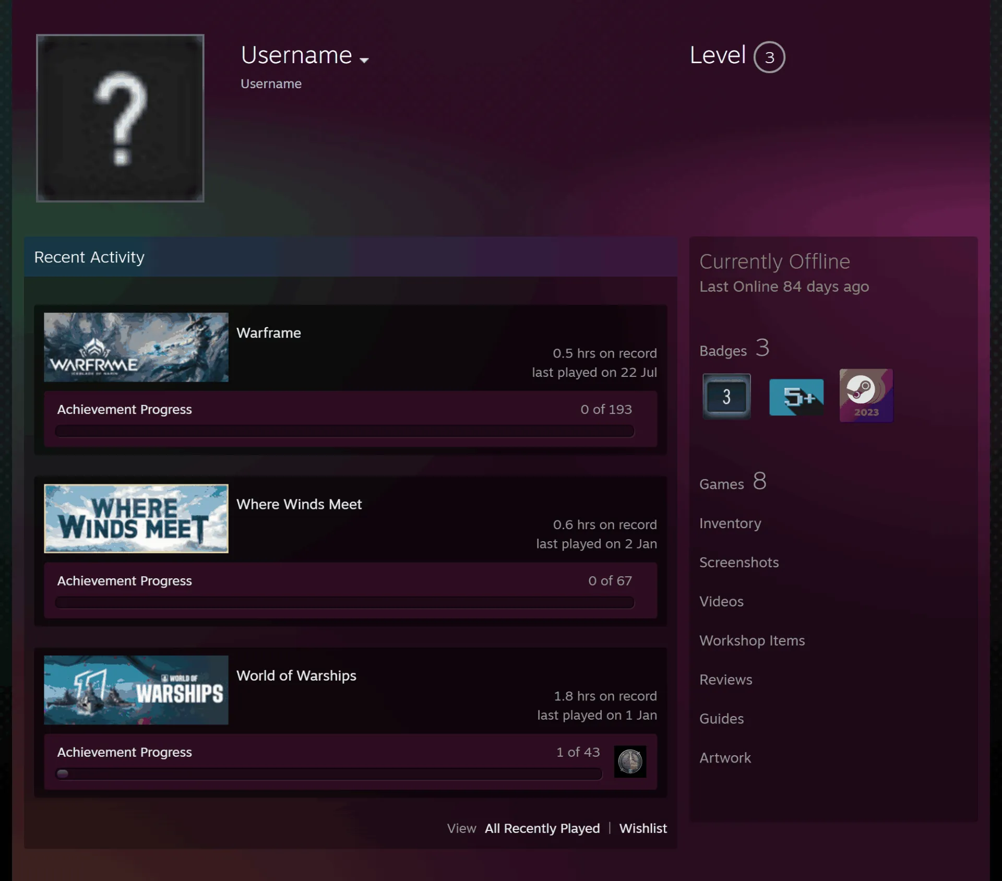
Task: Expand the Username dropdown arrow
Action: point(364,60)
